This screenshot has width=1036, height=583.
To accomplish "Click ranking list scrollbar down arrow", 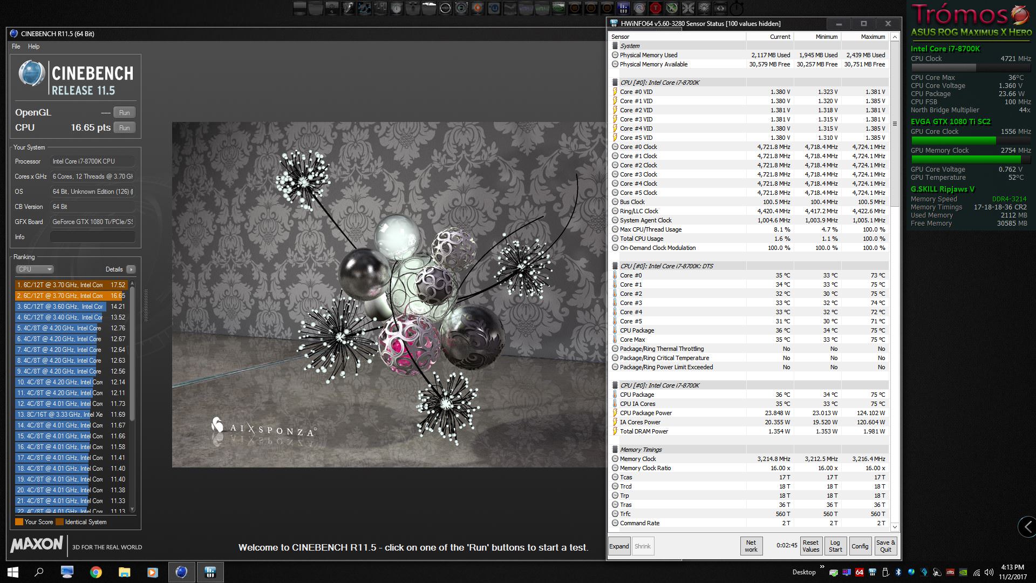I will click(133, 509).
